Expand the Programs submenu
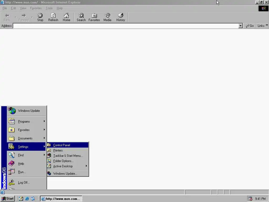The image size is (269, 202). click(27, 122)
